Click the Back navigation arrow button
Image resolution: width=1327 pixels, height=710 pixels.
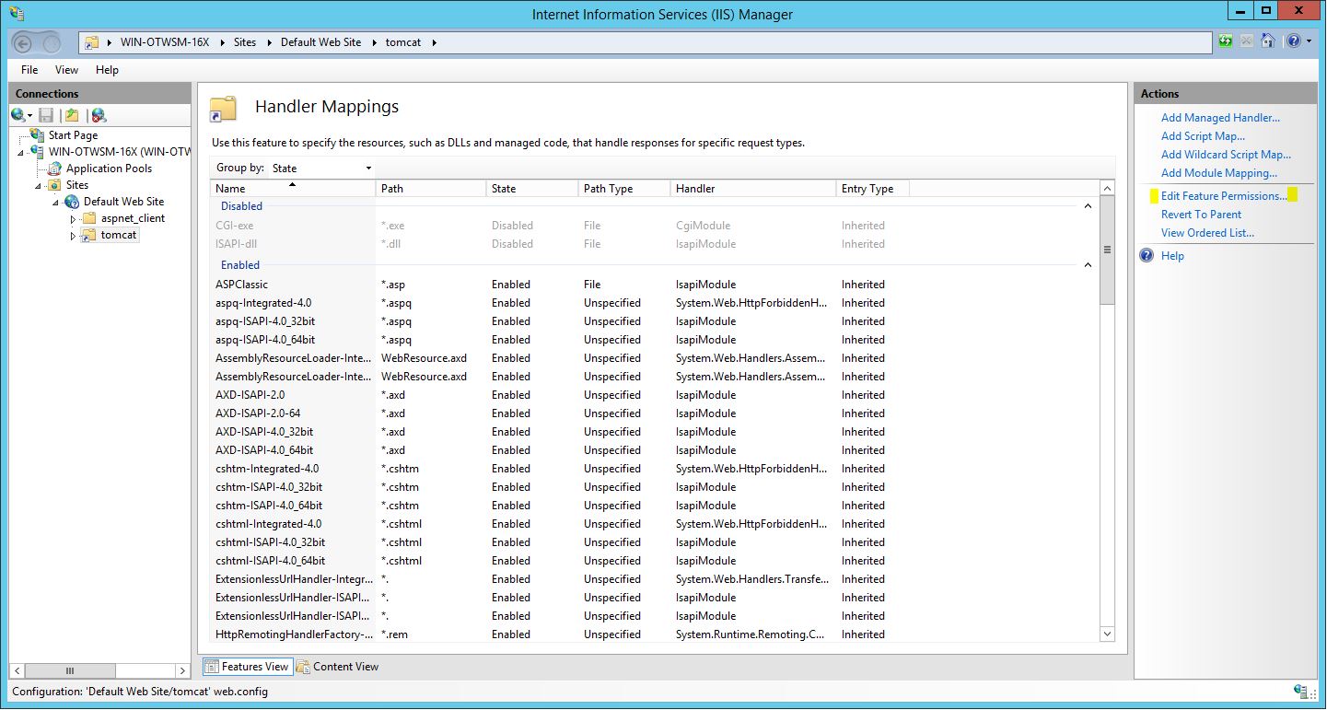pos(23,43)
